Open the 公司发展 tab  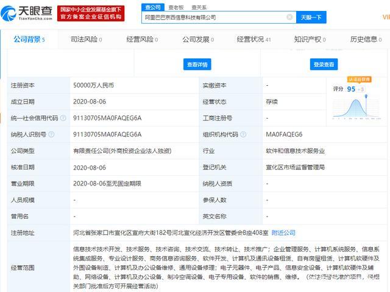pyautogui.click(x=198, y=39)
